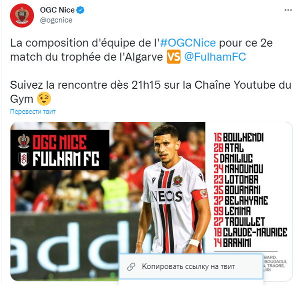The width and height of the screenshot is (300, 285).
Task: Click the Fulham FC crest in the image
Action: coord(23,159)
